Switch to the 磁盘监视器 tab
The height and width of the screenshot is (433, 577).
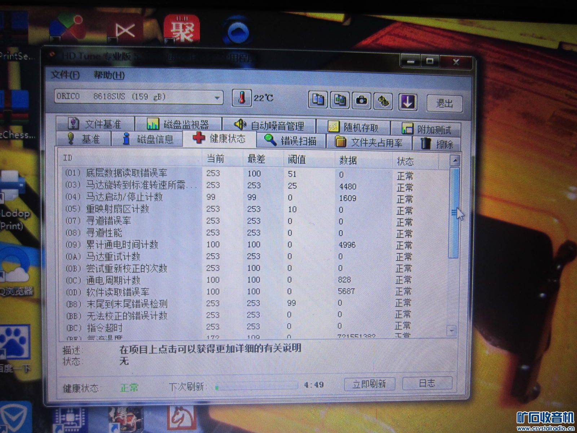tap(178, 125)
